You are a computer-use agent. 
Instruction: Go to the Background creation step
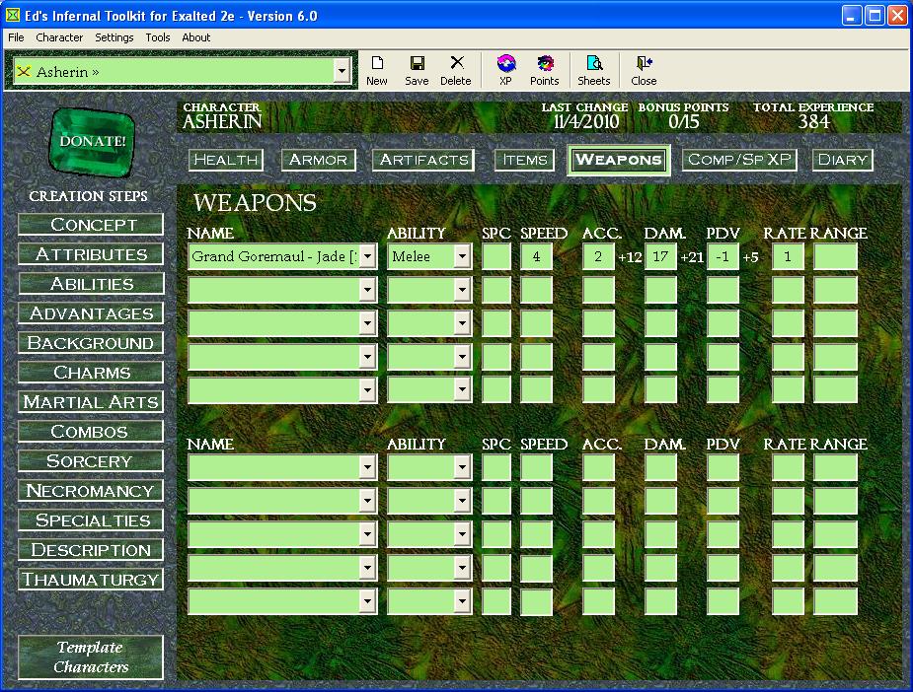[91, 343]
